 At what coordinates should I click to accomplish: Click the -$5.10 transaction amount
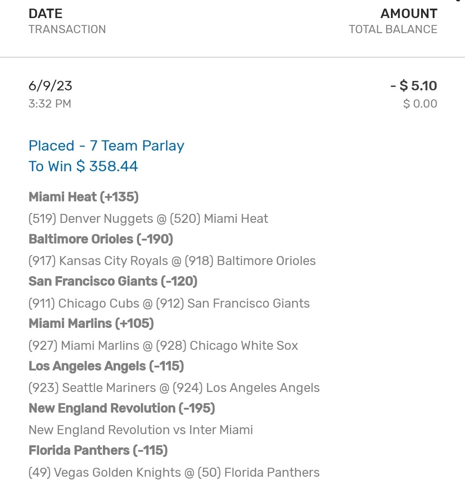click(x=414, y=86)
